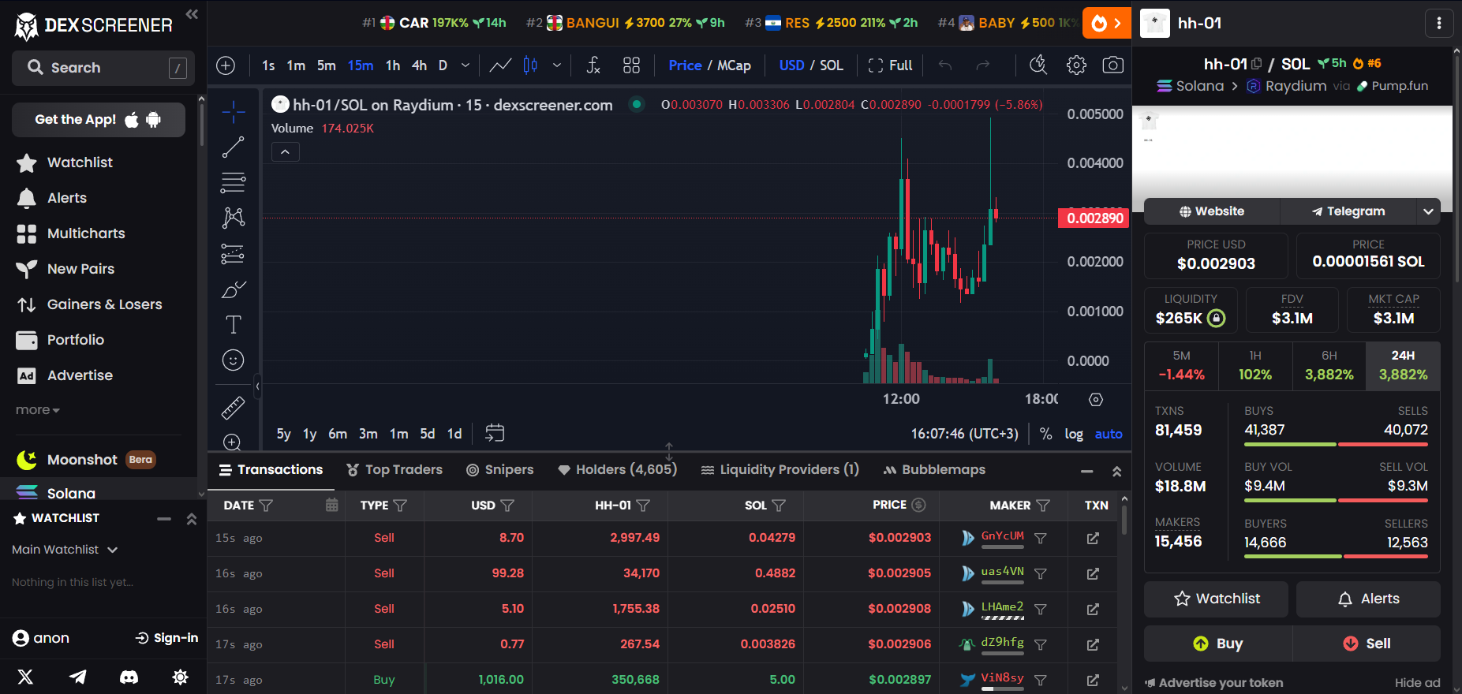The height and width of the screenshot is (694, 1462).
Task: Switch to Top Traders tab
Action: tap(394, 470)
